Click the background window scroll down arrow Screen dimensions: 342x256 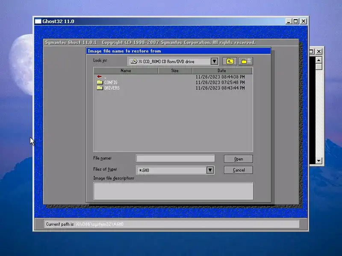(318, 161)
